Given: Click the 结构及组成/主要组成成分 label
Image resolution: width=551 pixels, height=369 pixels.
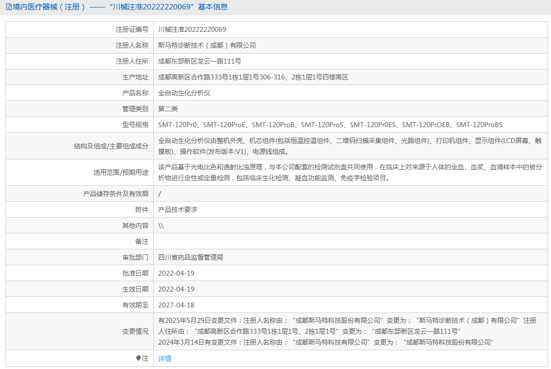Looking at the screenshot, I should (x=111, y=146).
